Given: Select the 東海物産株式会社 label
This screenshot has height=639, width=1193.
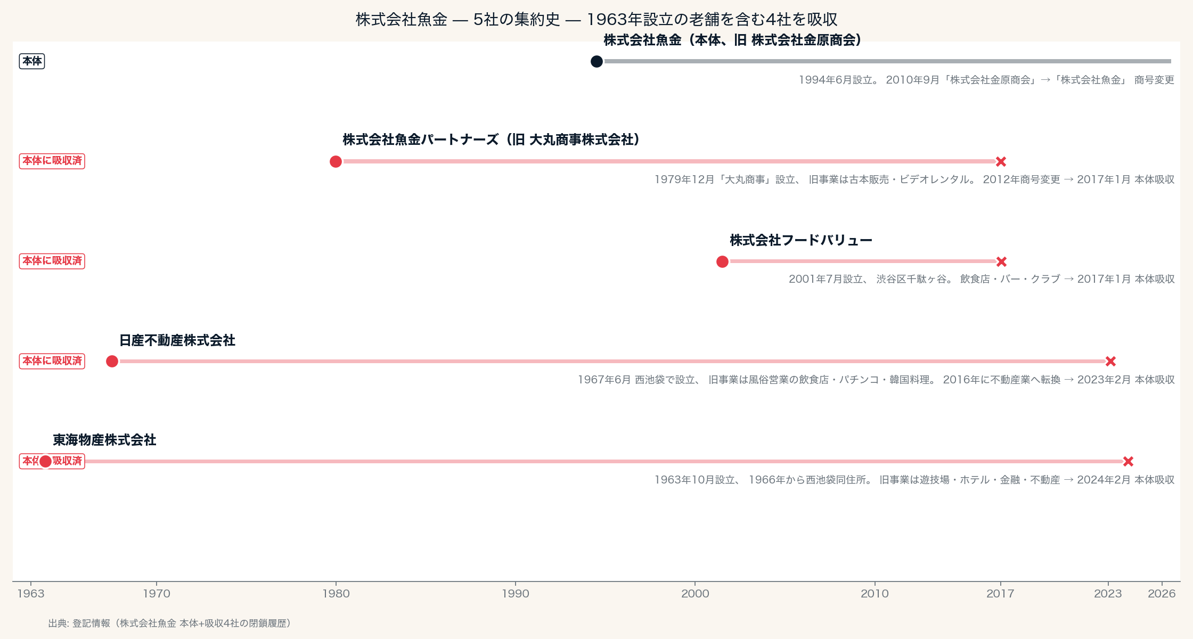Looking at the screenshot, I should pos(104,440).
